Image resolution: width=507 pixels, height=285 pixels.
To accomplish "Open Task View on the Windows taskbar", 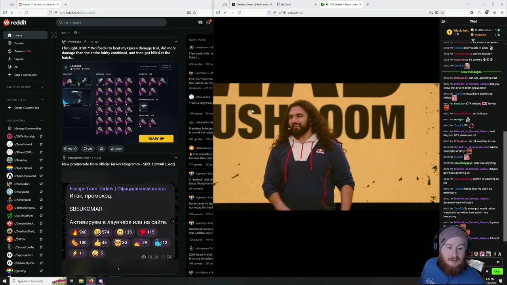I will (71, 281).
